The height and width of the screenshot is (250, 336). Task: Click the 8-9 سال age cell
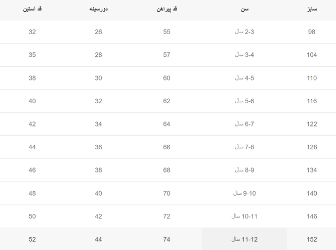pos(244,170)
